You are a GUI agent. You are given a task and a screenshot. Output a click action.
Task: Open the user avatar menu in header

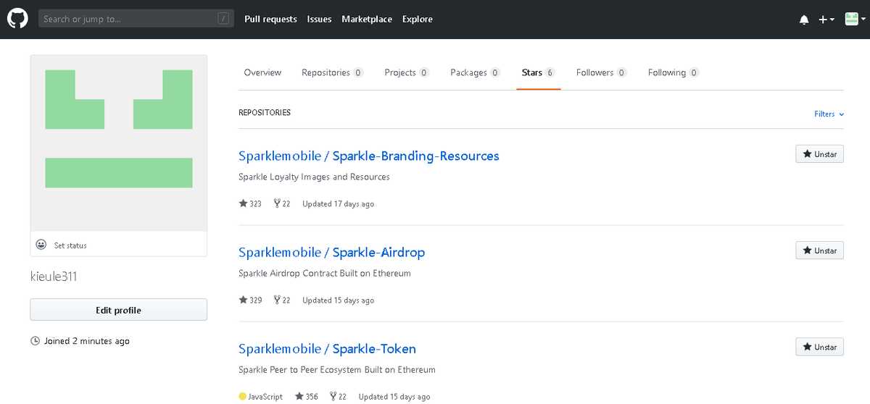(855, 20)
